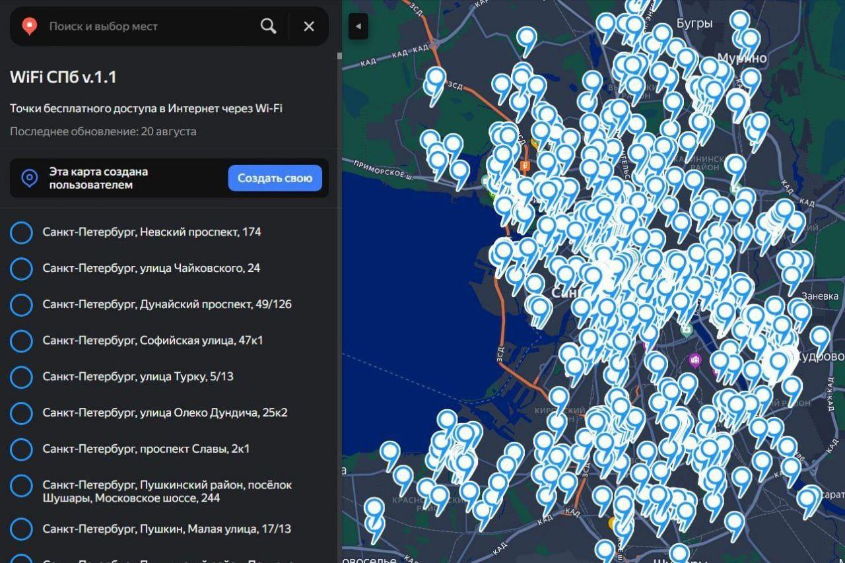The height and width of the screenshot is (563, 845).
Task: Choose улица Олеко Дундича, 25к2 entry
Action: pyautogui.click(x=165, y=413)
